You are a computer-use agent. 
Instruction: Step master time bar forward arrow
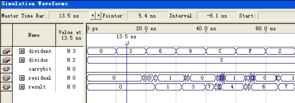point(98,16)
